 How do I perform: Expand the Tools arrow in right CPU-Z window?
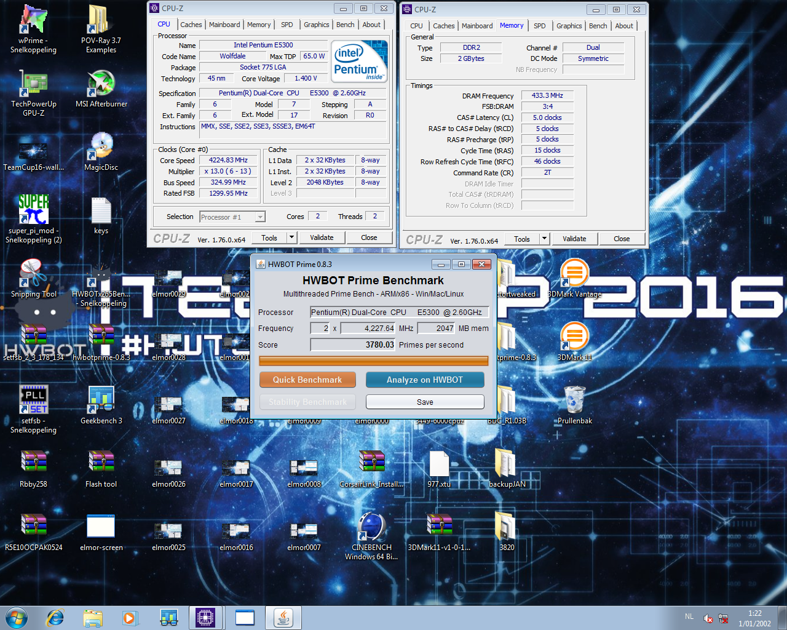[x=545, y=239]
